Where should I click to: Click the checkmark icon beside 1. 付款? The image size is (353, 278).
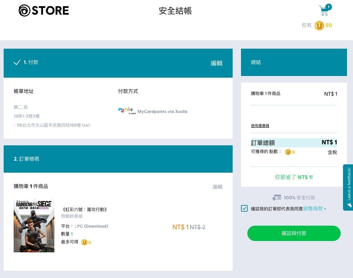tap(17, 62)
